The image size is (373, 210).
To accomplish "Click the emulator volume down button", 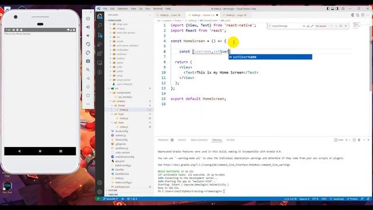I will click(88, 36).
